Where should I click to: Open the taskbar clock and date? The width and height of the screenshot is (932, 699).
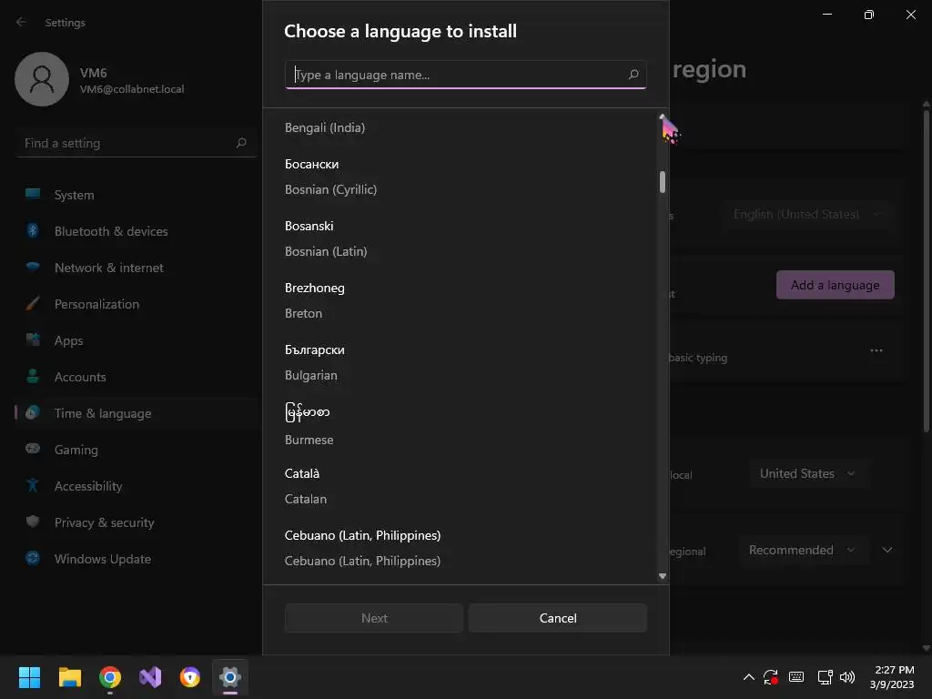pos(892,677)
